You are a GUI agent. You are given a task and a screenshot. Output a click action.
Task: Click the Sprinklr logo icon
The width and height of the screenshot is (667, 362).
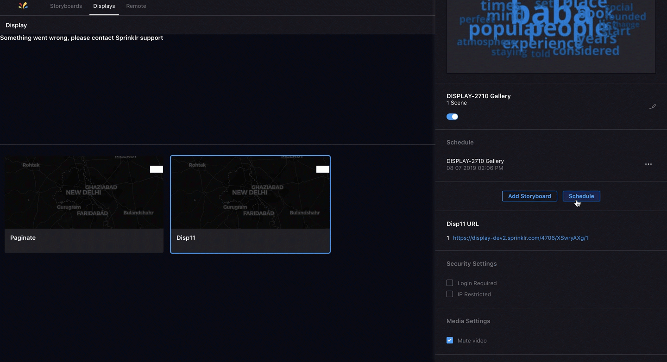pyautogui.click(x=23, y=6)
